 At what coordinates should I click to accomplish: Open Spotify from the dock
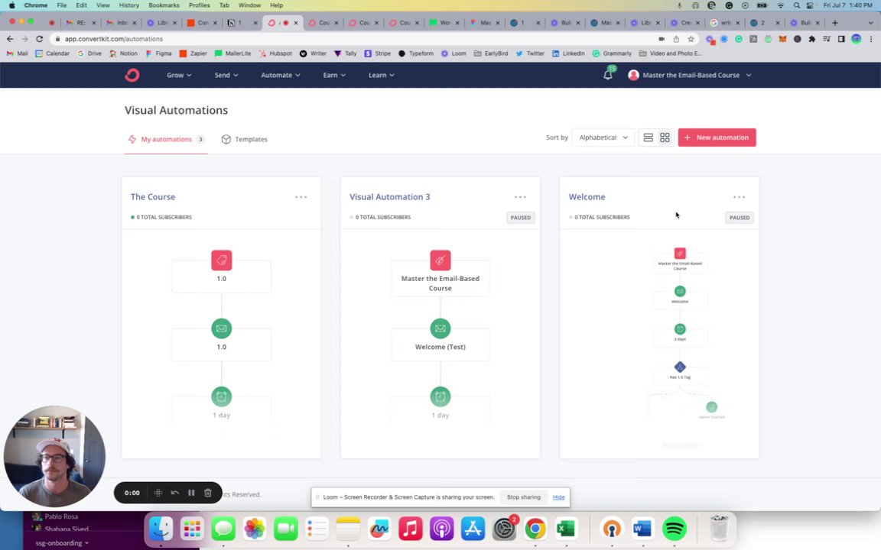(x=675, y=528)
